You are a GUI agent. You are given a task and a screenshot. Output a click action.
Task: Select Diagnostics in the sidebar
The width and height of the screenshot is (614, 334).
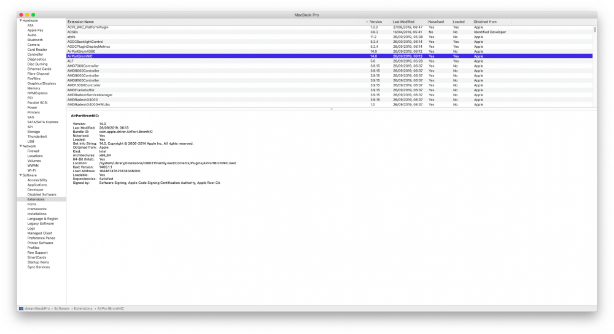36,59
